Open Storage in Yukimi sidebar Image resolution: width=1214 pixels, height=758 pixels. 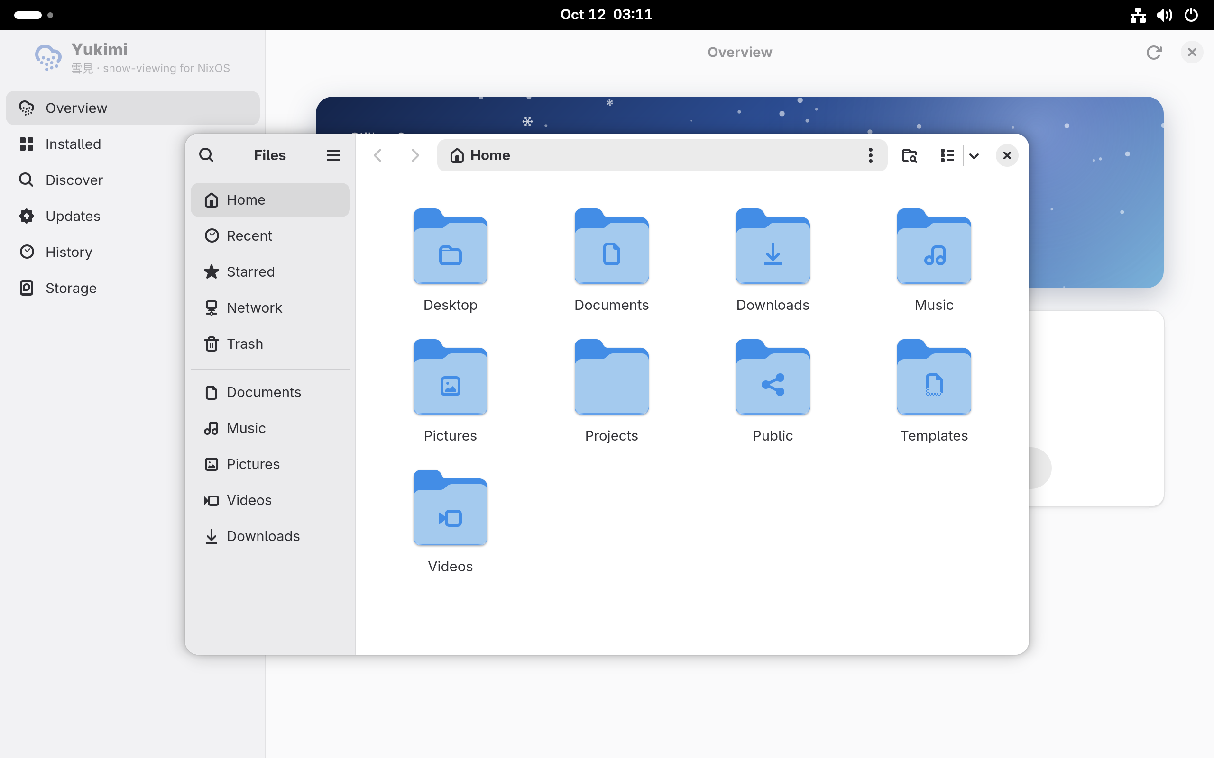click(x=94, y=288)
